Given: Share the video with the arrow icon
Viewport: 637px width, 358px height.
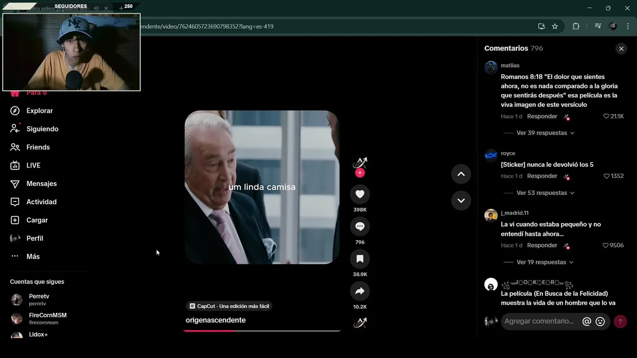Looking at the screenshot, I should click(360, 291).
